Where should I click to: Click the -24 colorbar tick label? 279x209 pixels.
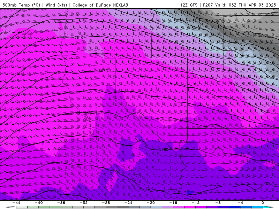pyautogui.click(x=128, y=203)
